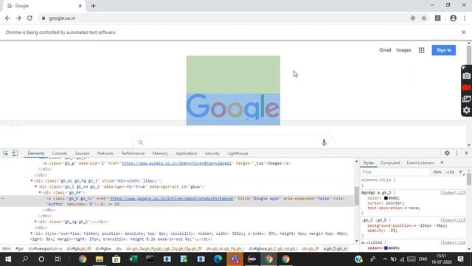Open the Lighthouse tab
This screenshot has height=266, width=472.
click(237, 153)
